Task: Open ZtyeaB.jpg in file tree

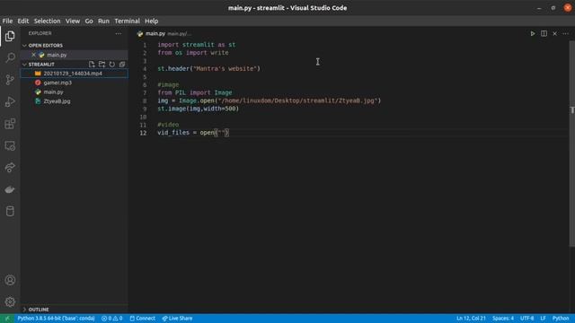Action: point(74,101)
